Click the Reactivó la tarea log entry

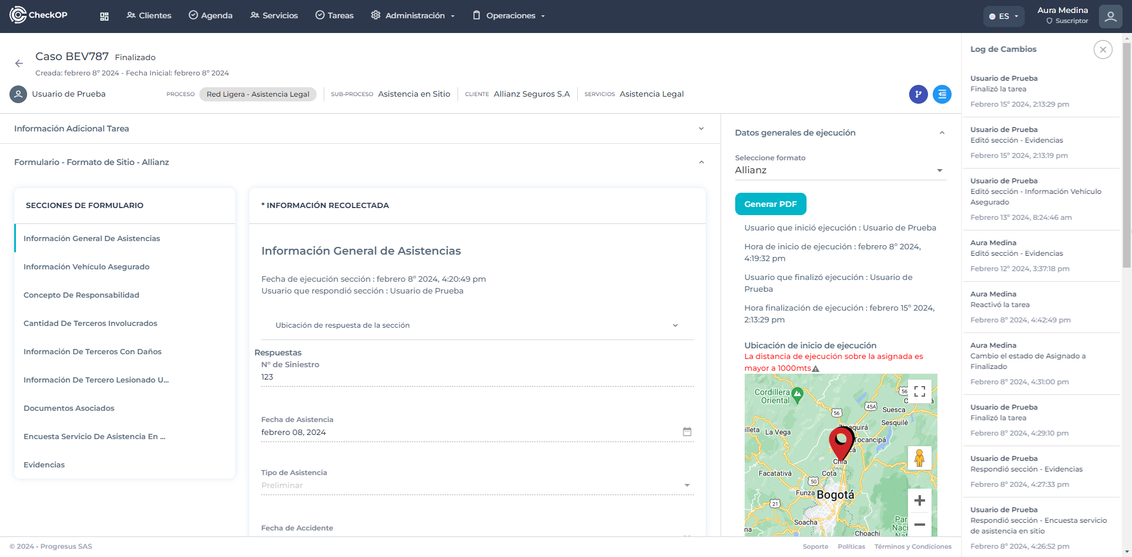pyautogui.click(x=1040, y=307)
